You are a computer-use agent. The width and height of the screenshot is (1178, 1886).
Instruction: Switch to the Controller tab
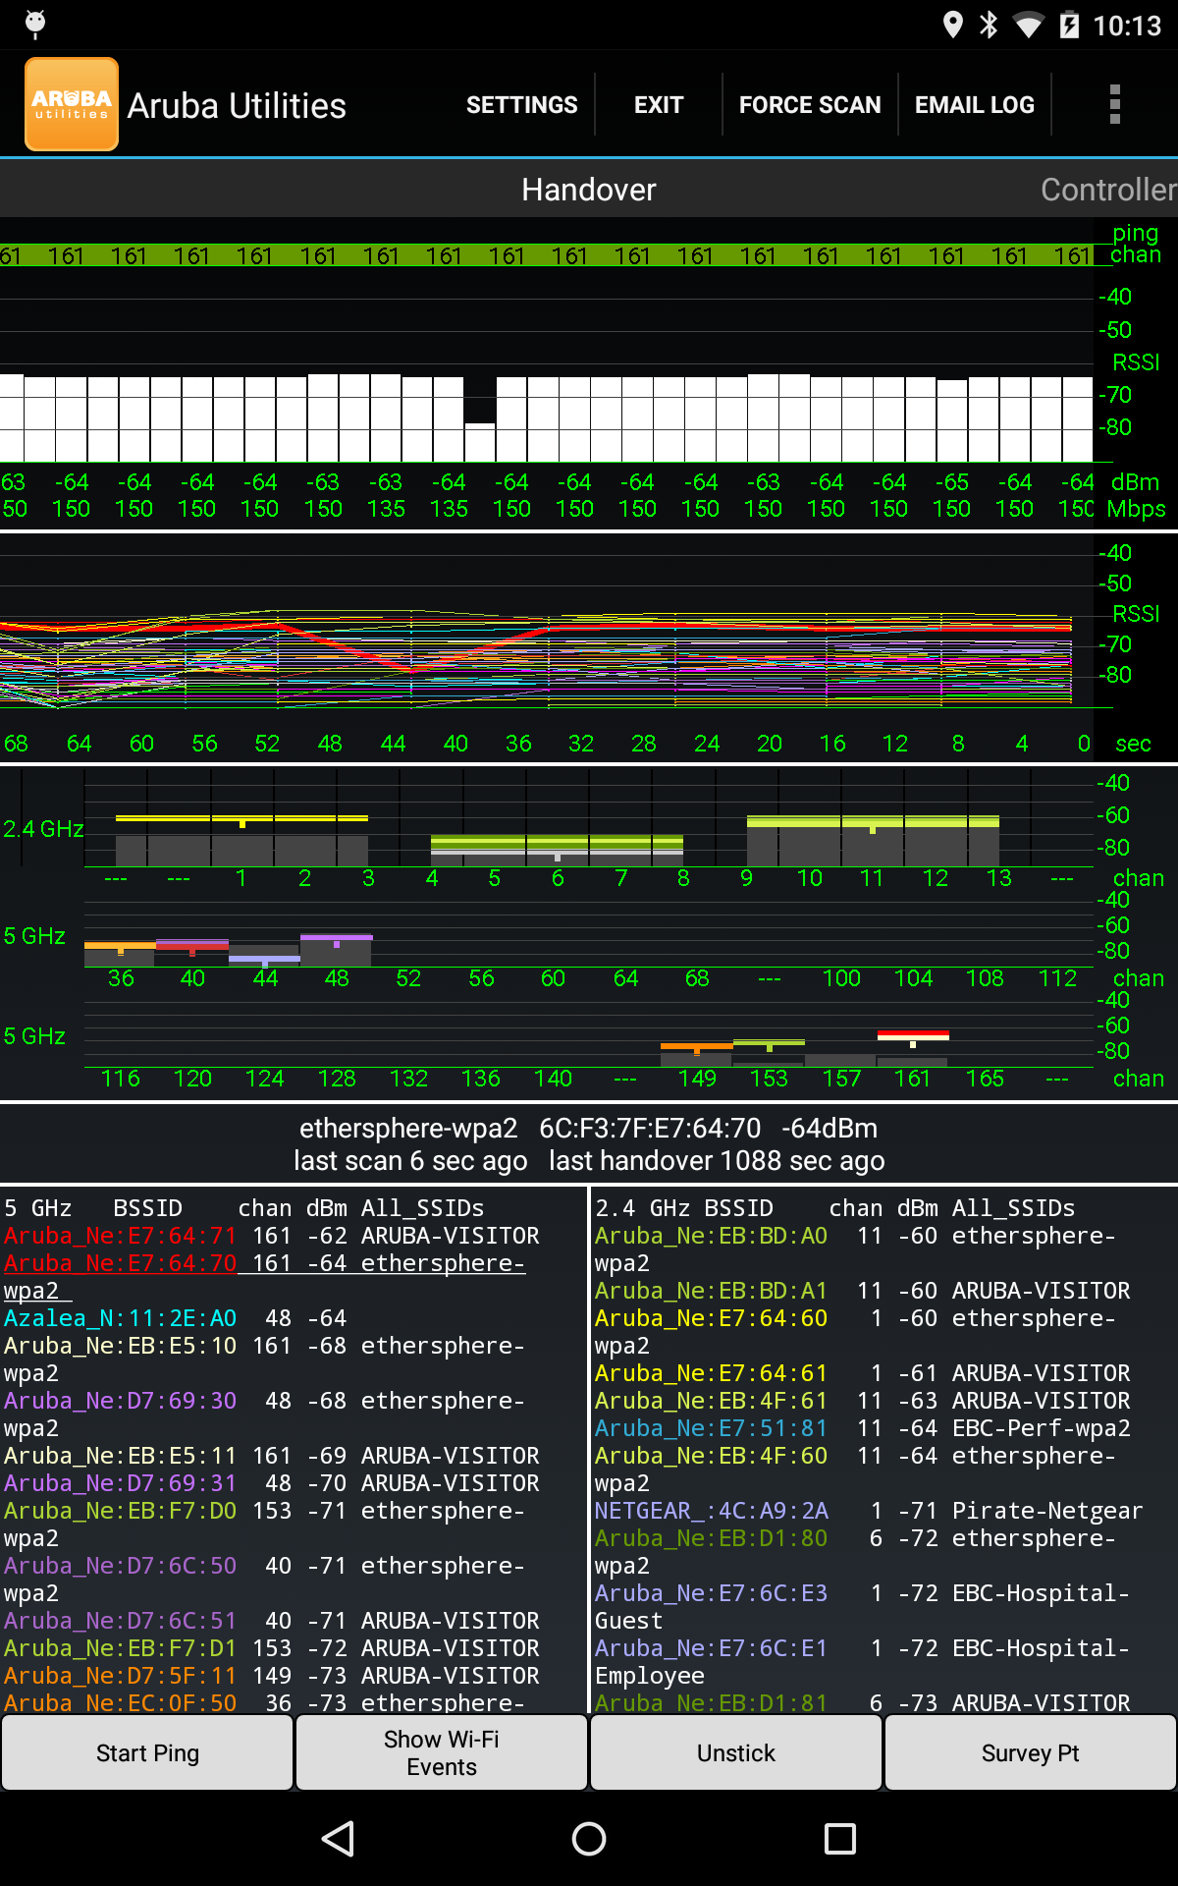(x=1108, y=189)
